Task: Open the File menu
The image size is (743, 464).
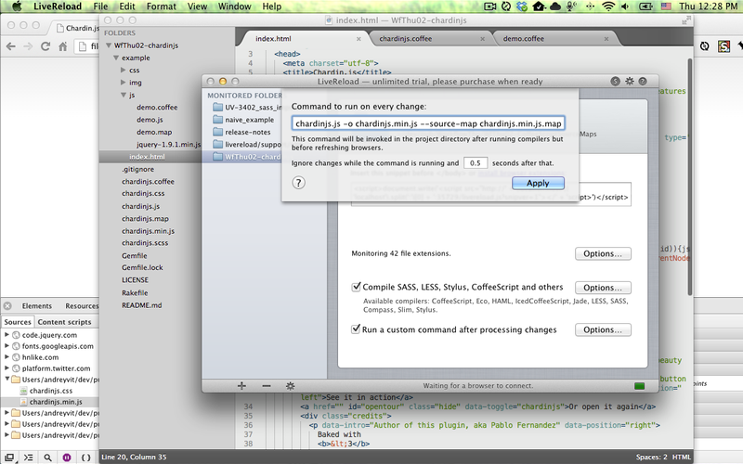Action: (100, 6)
